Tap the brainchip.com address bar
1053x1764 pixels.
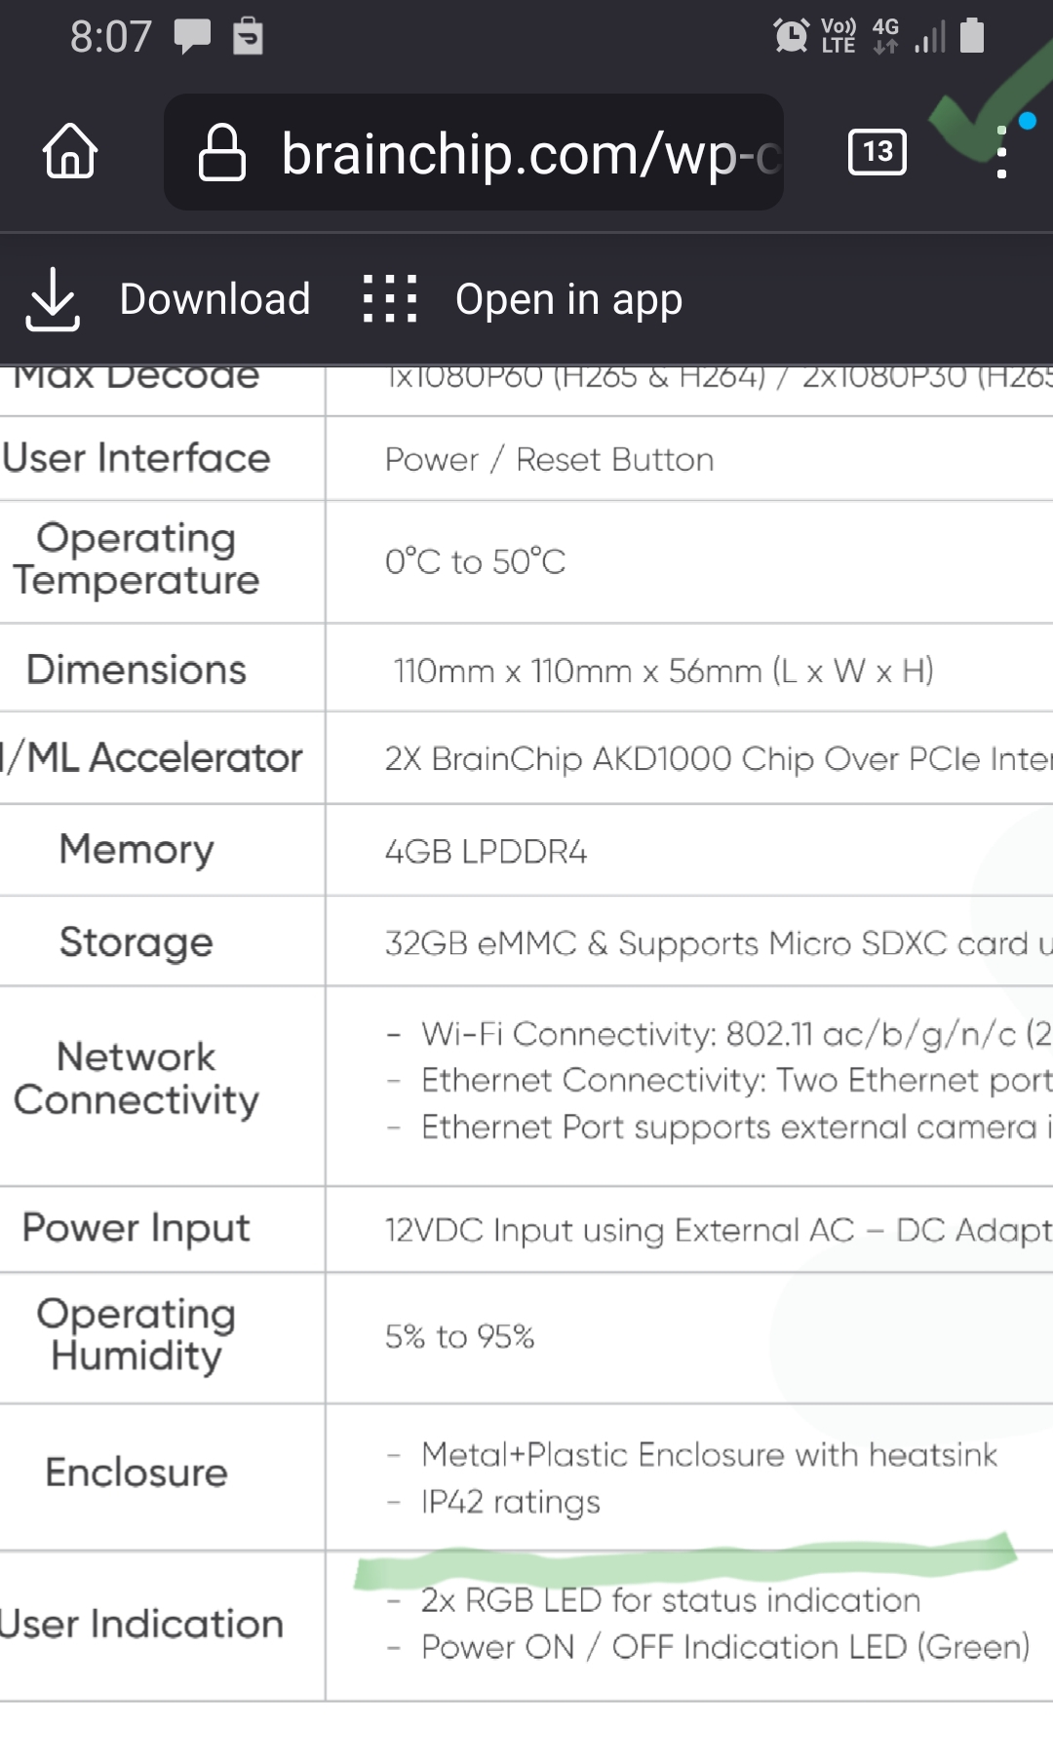tap(474, 152)
